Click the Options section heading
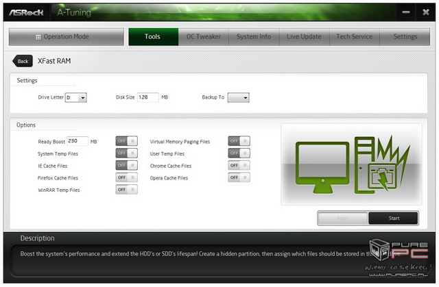The width and height of the screenshot is (439, 287). tap(26, 125)
